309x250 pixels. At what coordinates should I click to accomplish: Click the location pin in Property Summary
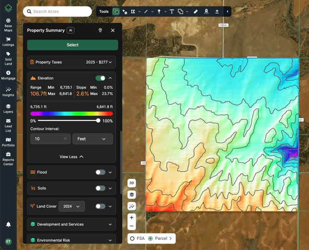(x=100, y=30)
